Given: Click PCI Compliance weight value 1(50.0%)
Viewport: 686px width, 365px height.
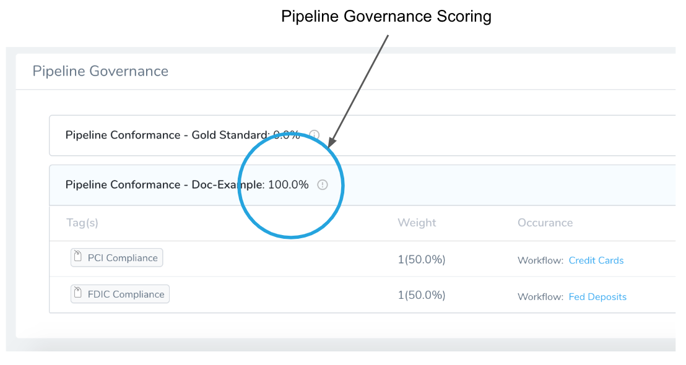Looking at the screenshot, I should click(421, 260).
